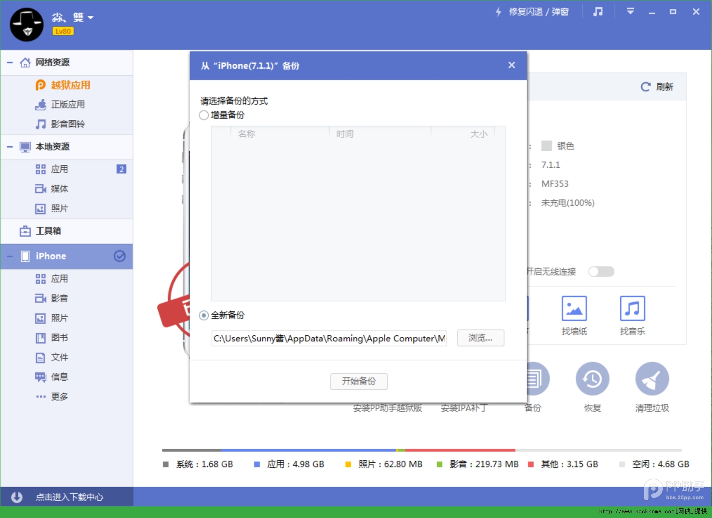
Task: Click the user avatar picture
Action: click(x=27, y=24)
